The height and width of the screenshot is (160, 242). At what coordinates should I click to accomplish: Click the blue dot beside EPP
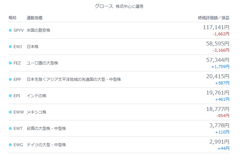pos(10,80)
